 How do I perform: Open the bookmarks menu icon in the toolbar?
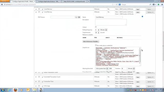pos(154,5)
